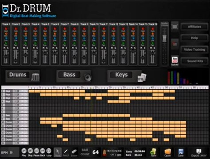
Task: Click the Dr. Drum logo
Action: [29, 11]
